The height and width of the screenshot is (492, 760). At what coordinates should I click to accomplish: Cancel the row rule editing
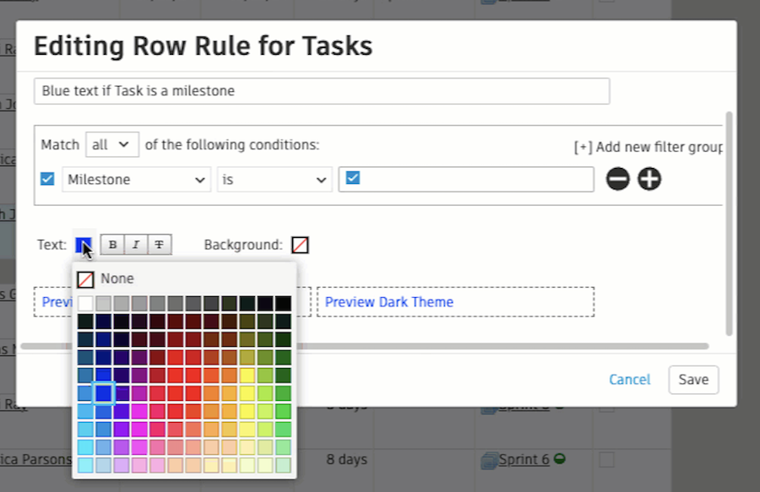[630, 380]
